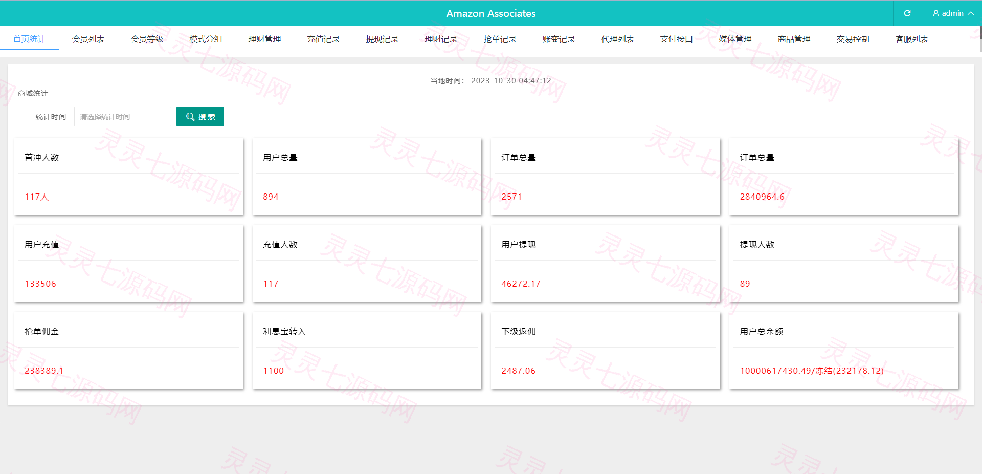This screenshot has width=982, height=474.
Task: Click the 用户总量 value 894
Action: tap(271, 197)
